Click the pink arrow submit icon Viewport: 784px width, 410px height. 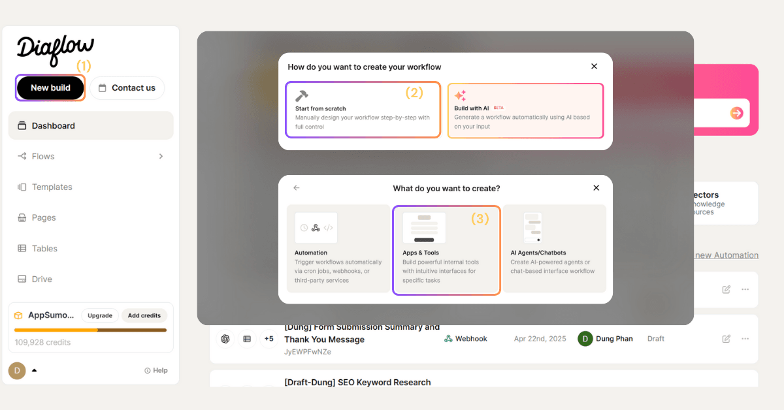coord(736,114)
